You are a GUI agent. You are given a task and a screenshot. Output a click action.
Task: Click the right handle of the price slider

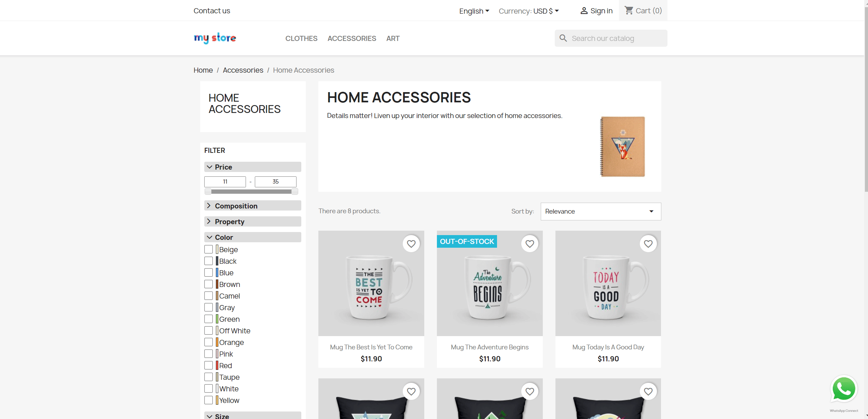pyautogui.click(x=295, y=191)
